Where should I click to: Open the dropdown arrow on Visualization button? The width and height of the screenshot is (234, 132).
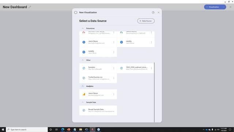tap(223, 7)
